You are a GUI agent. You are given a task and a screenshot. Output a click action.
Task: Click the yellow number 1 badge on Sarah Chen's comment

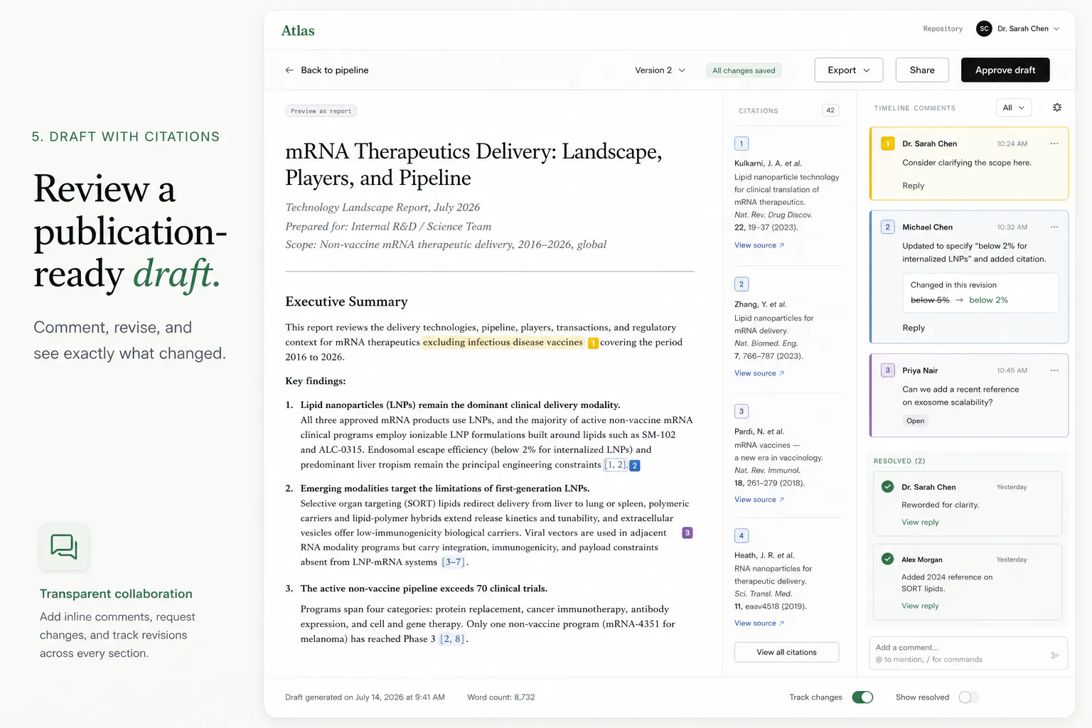point(887,144)
